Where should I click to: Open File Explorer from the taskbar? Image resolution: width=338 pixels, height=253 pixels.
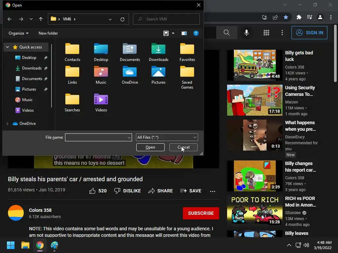coord(25,245)
